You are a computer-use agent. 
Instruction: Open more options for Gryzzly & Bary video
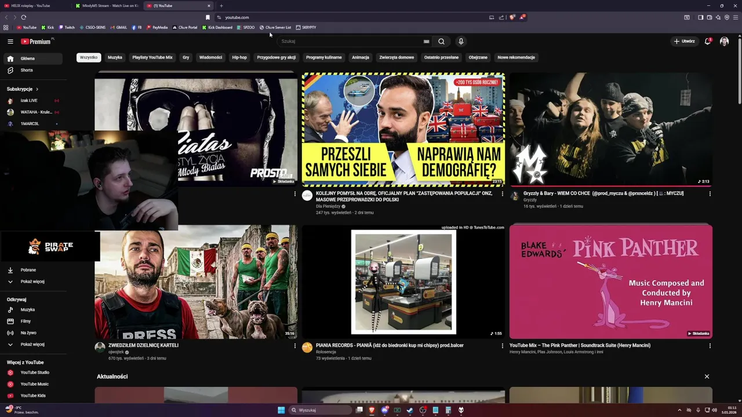pos(710,193)
